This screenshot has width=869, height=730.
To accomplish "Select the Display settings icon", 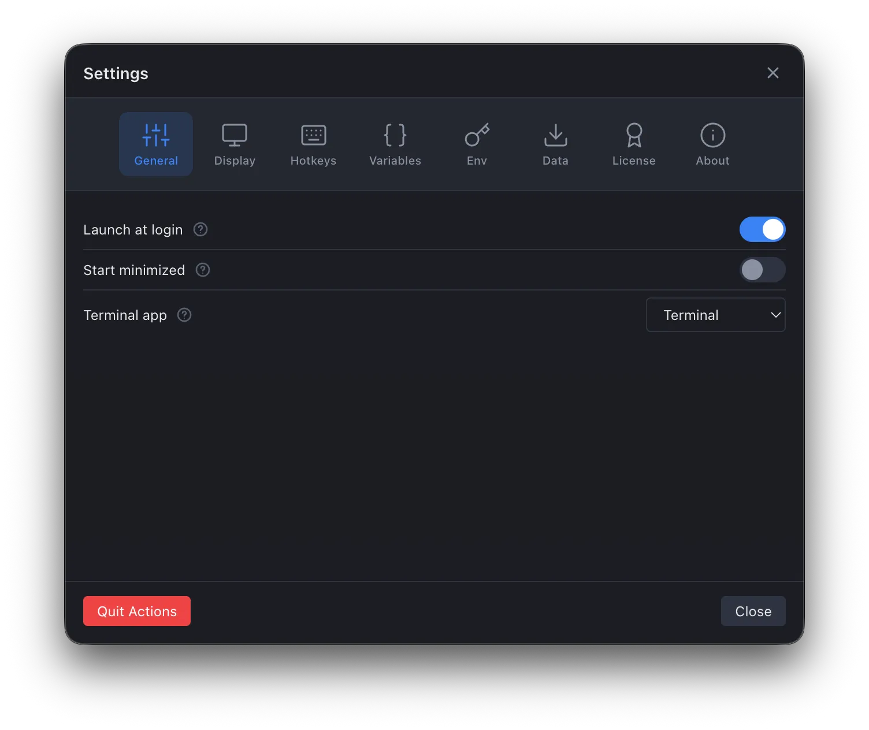I will pos(235,135).
